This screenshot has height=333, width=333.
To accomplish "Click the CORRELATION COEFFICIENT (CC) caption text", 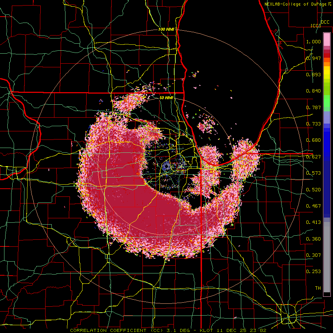I will click(117, 330).
